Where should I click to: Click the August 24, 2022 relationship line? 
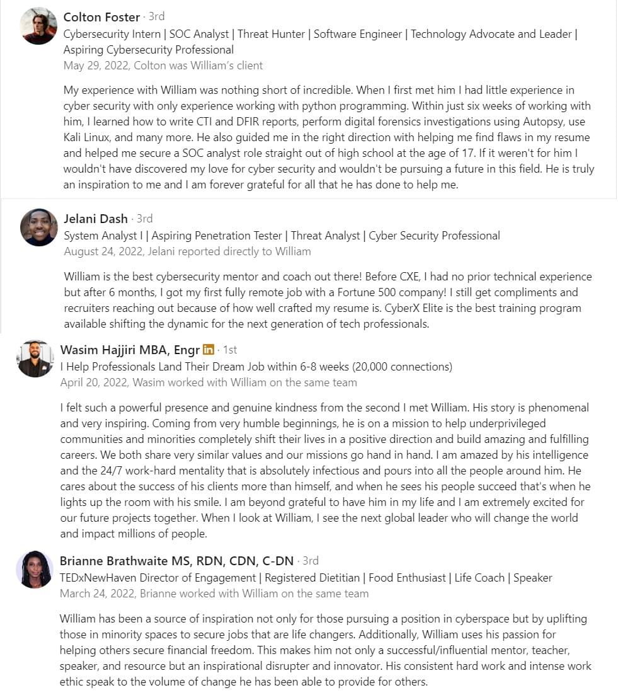click(187, 251)
